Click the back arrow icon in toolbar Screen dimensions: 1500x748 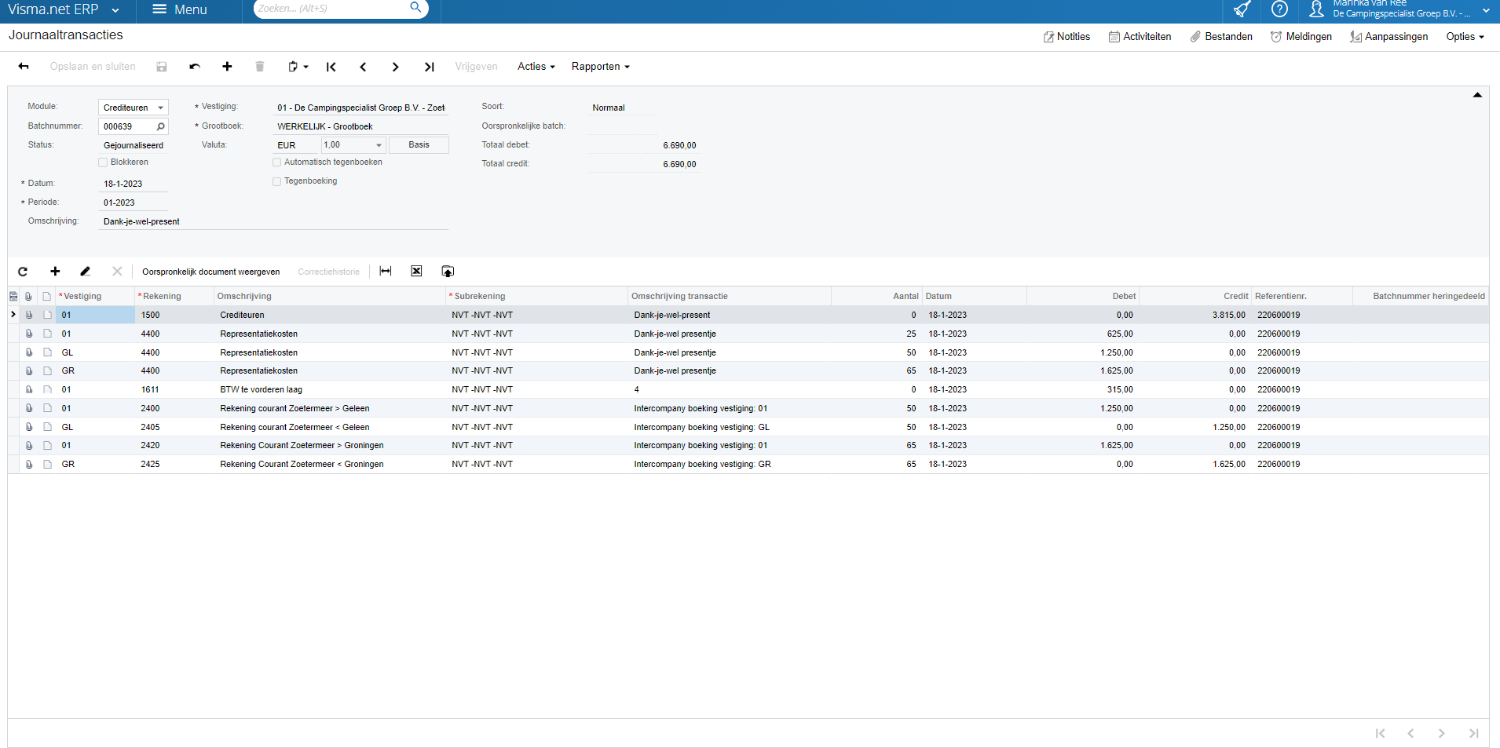24,67
